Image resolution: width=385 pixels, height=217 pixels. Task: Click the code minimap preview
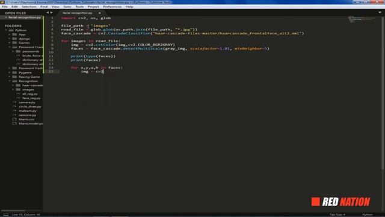pyautogui.click(x=362, y=19)
